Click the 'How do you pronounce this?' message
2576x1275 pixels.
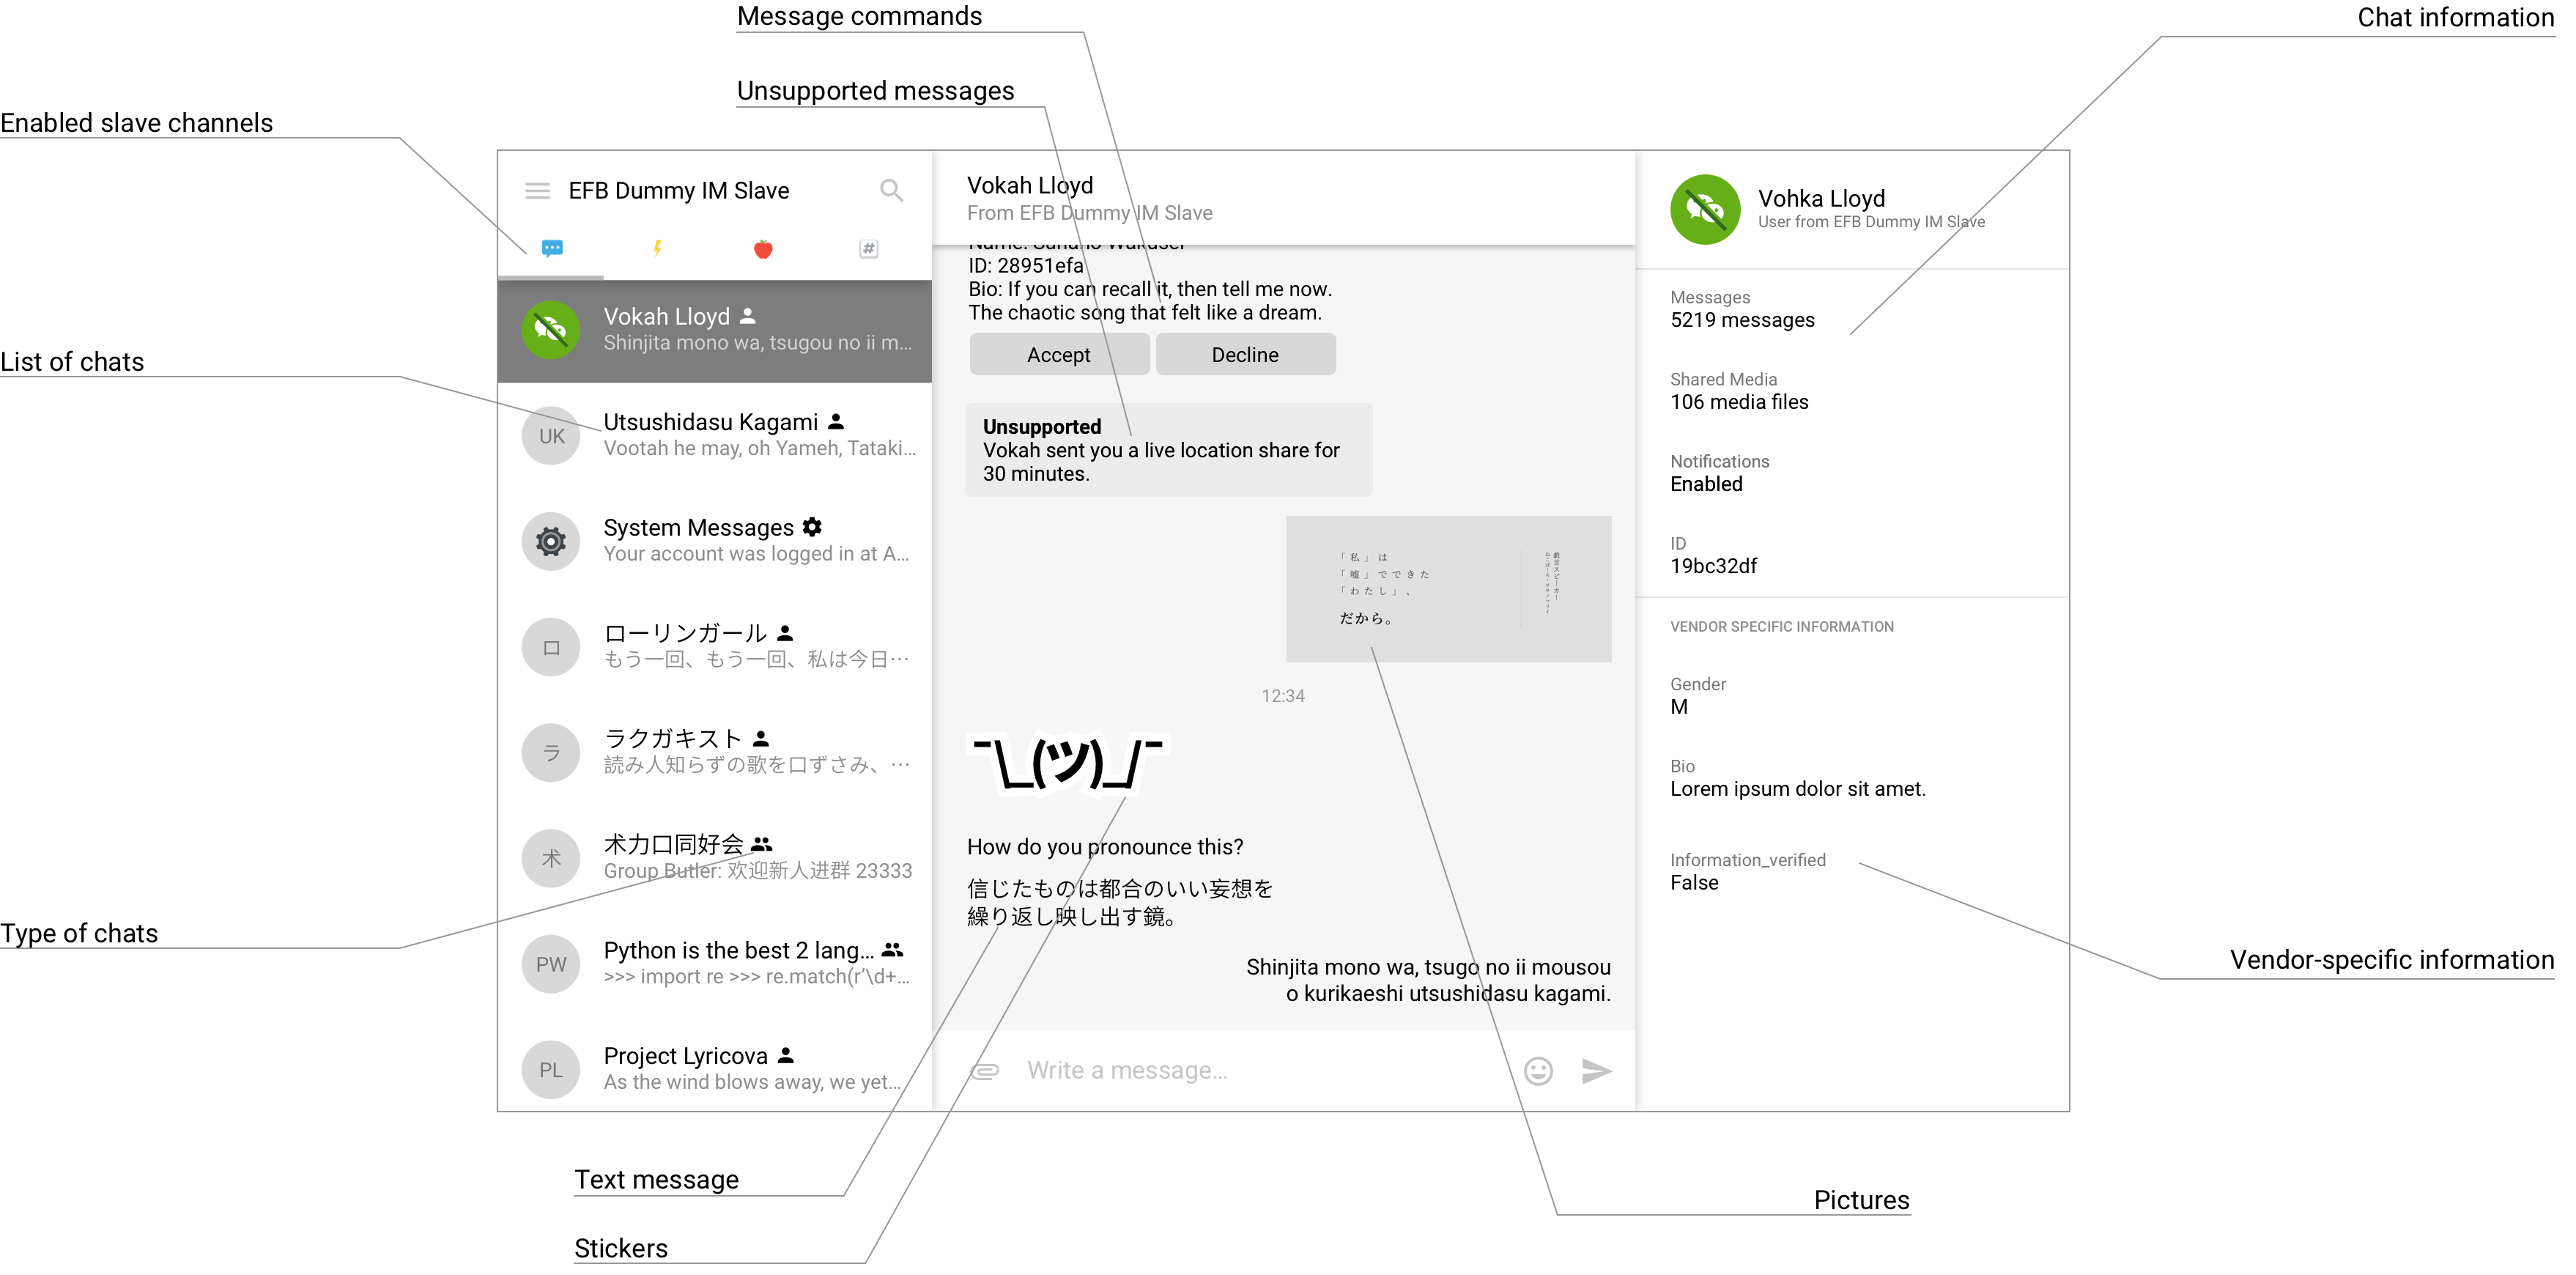coord(1105,847)
